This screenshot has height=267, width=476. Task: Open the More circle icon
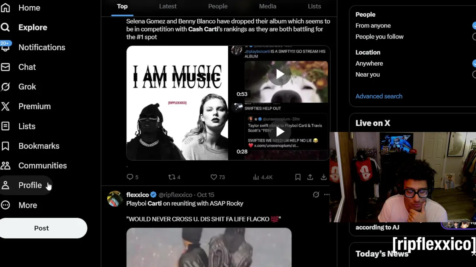coord(5,205)
